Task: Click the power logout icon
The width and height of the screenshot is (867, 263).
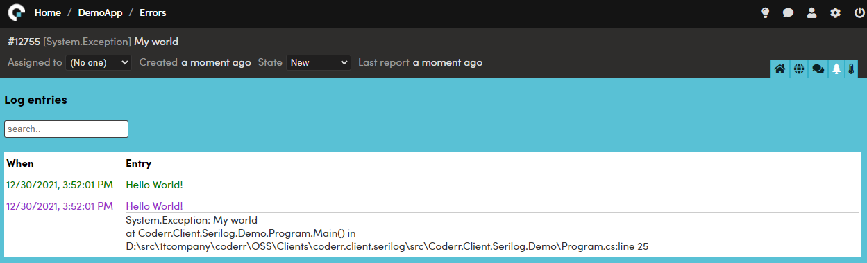Action: (859, 13)
